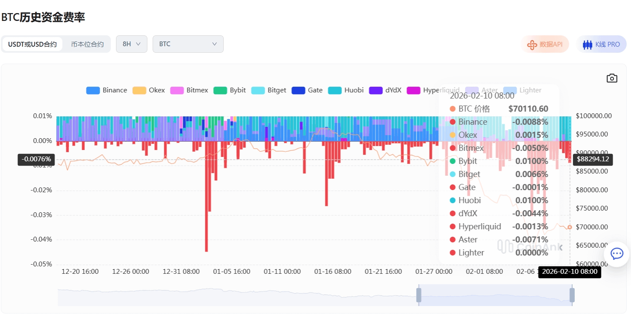The image size is (631, 320).
Task: Toggle Okex legend swatch
Action: point(139,90)
